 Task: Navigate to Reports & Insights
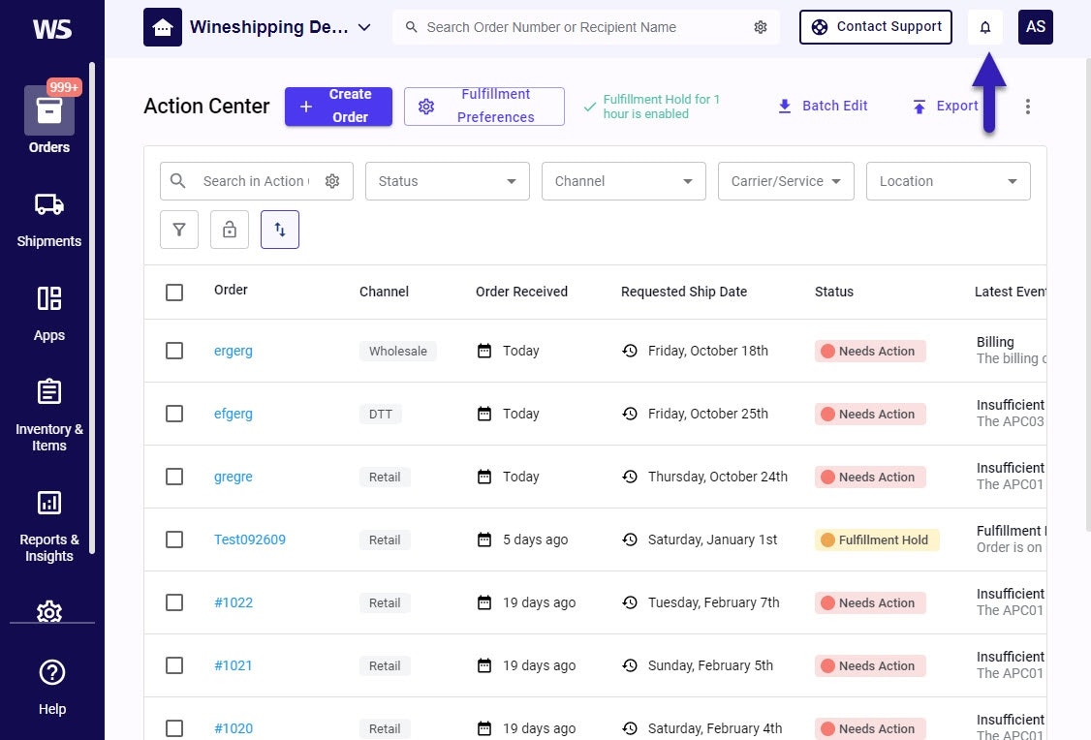click(x=49, y=526)
